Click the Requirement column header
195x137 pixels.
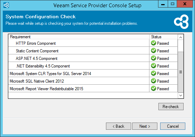tap(79, 37)
